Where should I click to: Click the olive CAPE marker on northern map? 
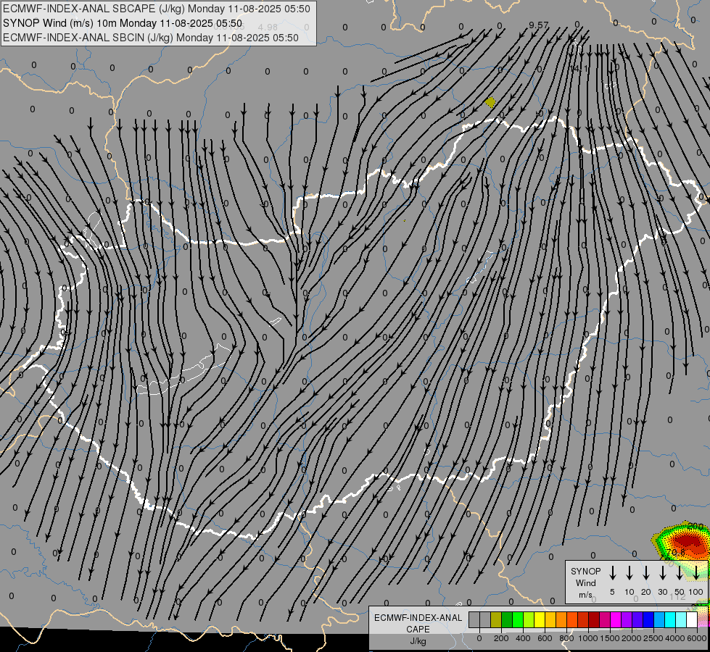(x=490, y=102)
